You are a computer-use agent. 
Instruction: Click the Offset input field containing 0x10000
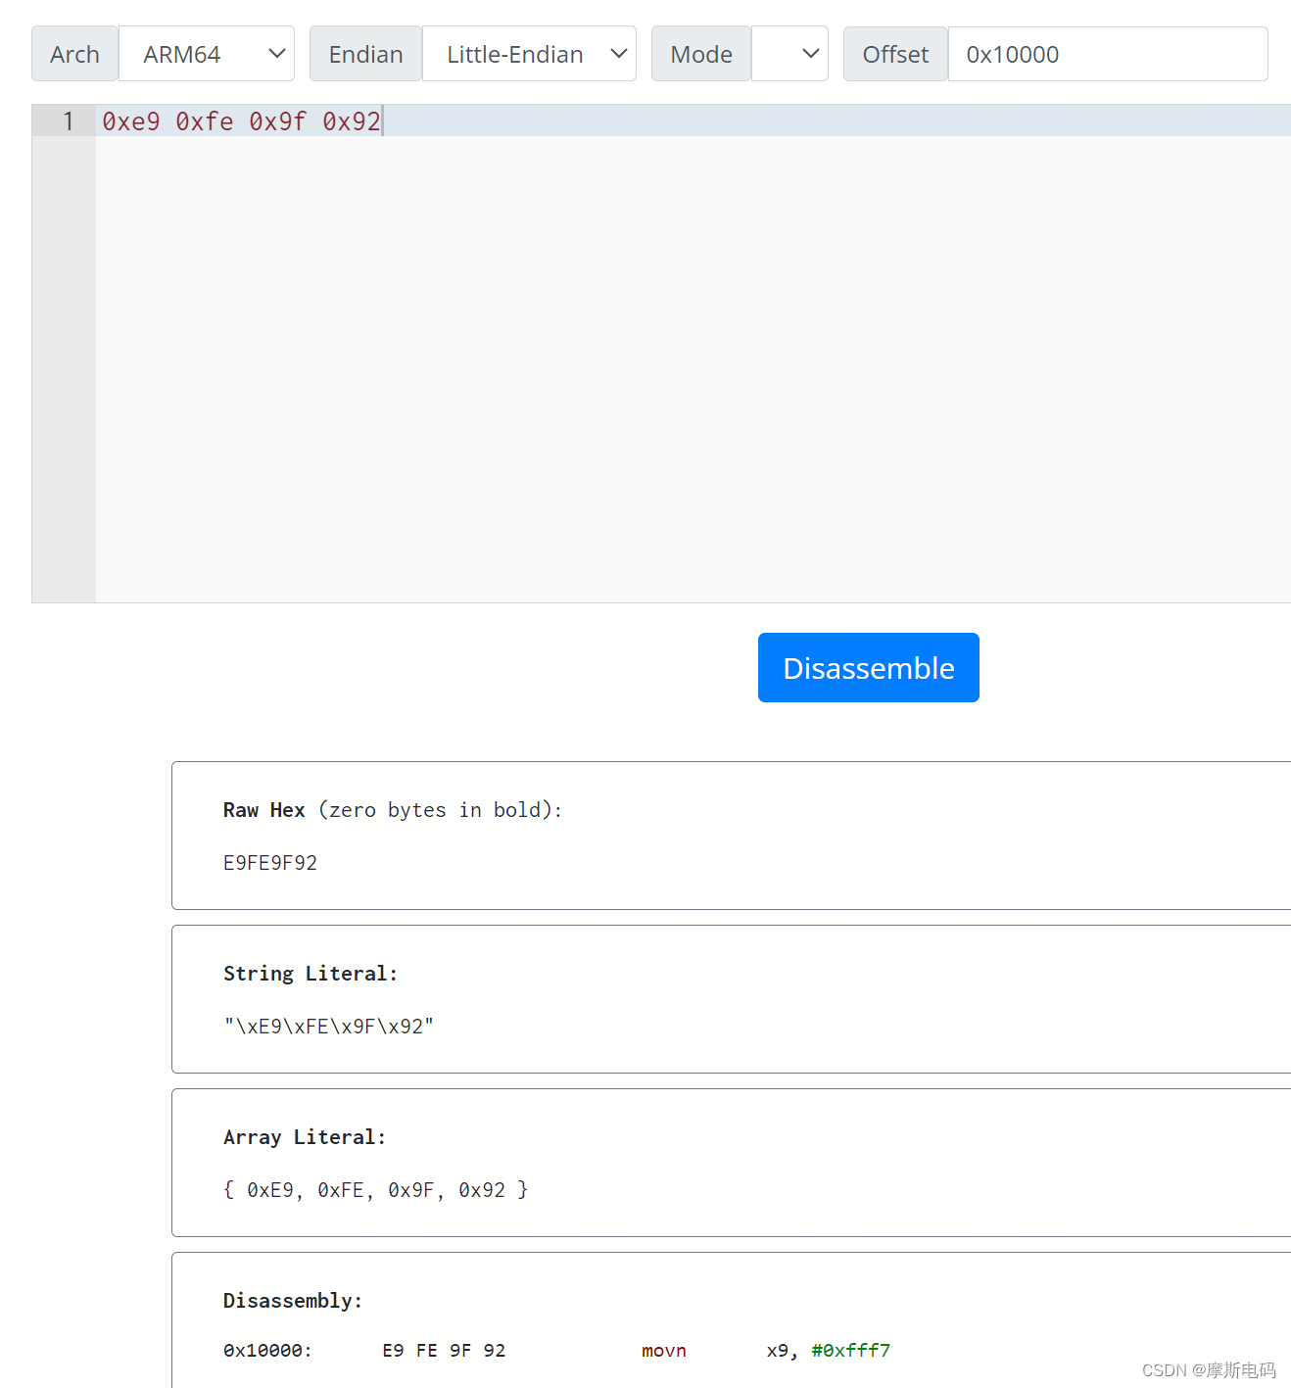[1108, 54]
